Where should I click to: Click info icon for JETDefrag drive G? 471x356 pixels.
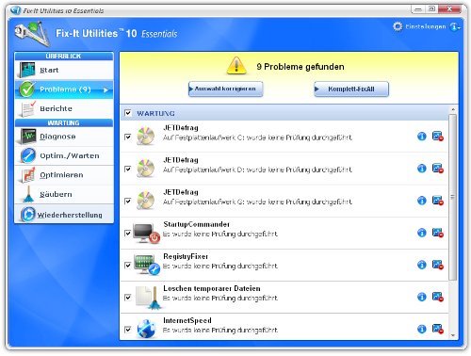422,201
